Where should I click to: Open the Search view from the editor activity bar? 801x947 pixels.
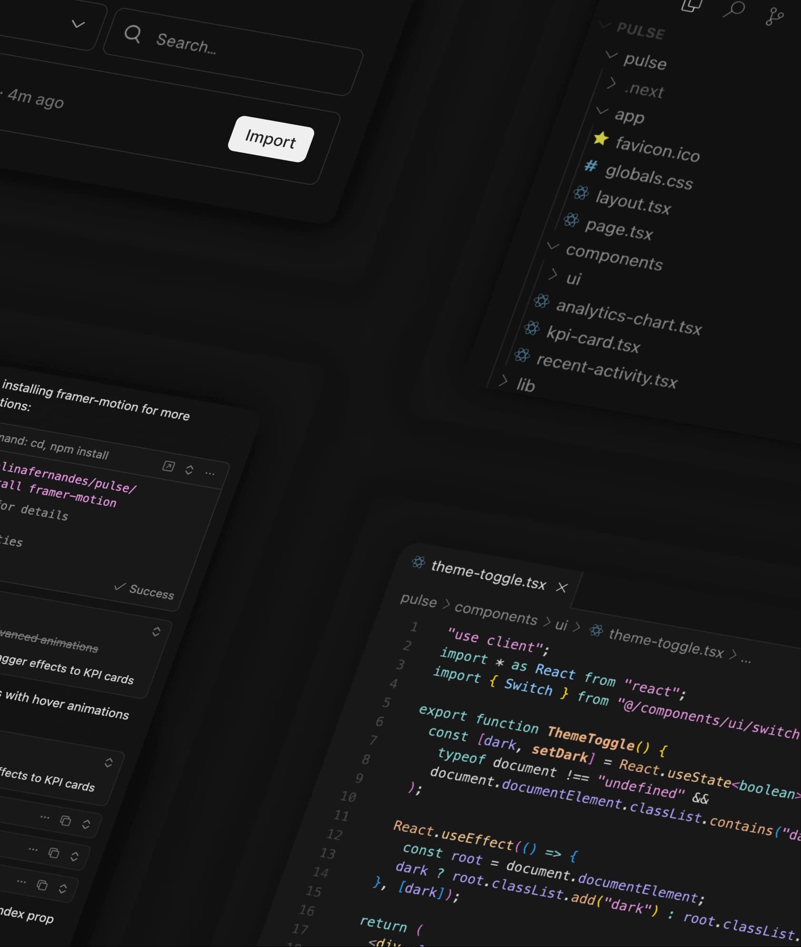(733, 9)
